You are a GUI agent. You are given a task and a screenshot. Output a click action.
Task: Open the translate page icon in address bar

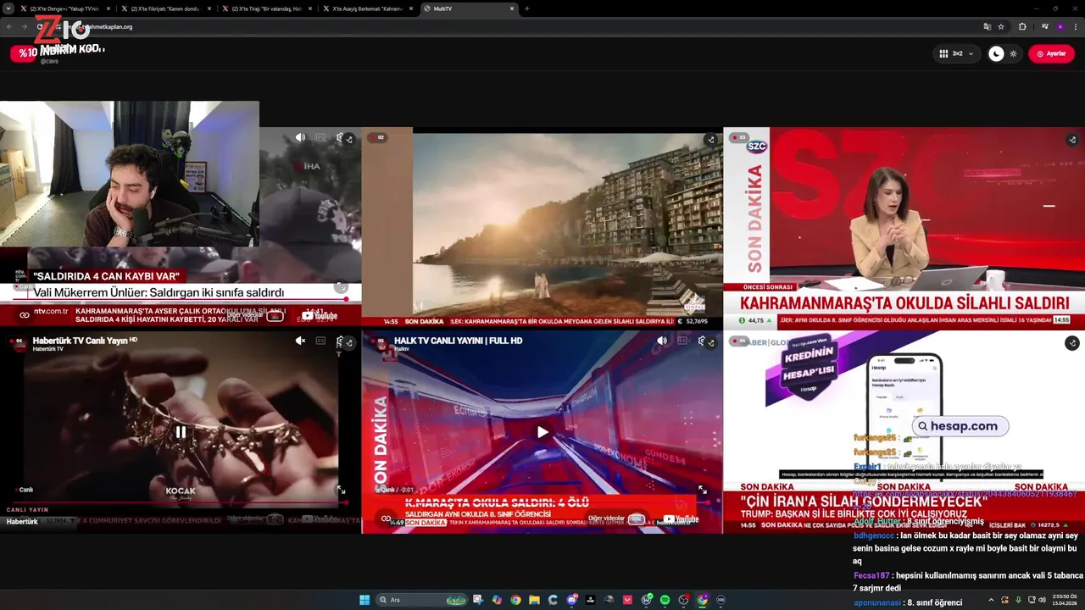[x=987, y=26]
